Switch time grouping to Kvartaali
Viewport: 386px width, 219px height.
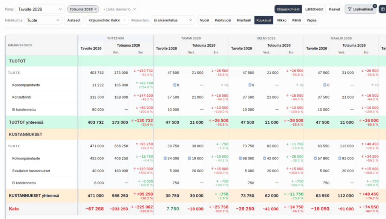click(244, 20)
